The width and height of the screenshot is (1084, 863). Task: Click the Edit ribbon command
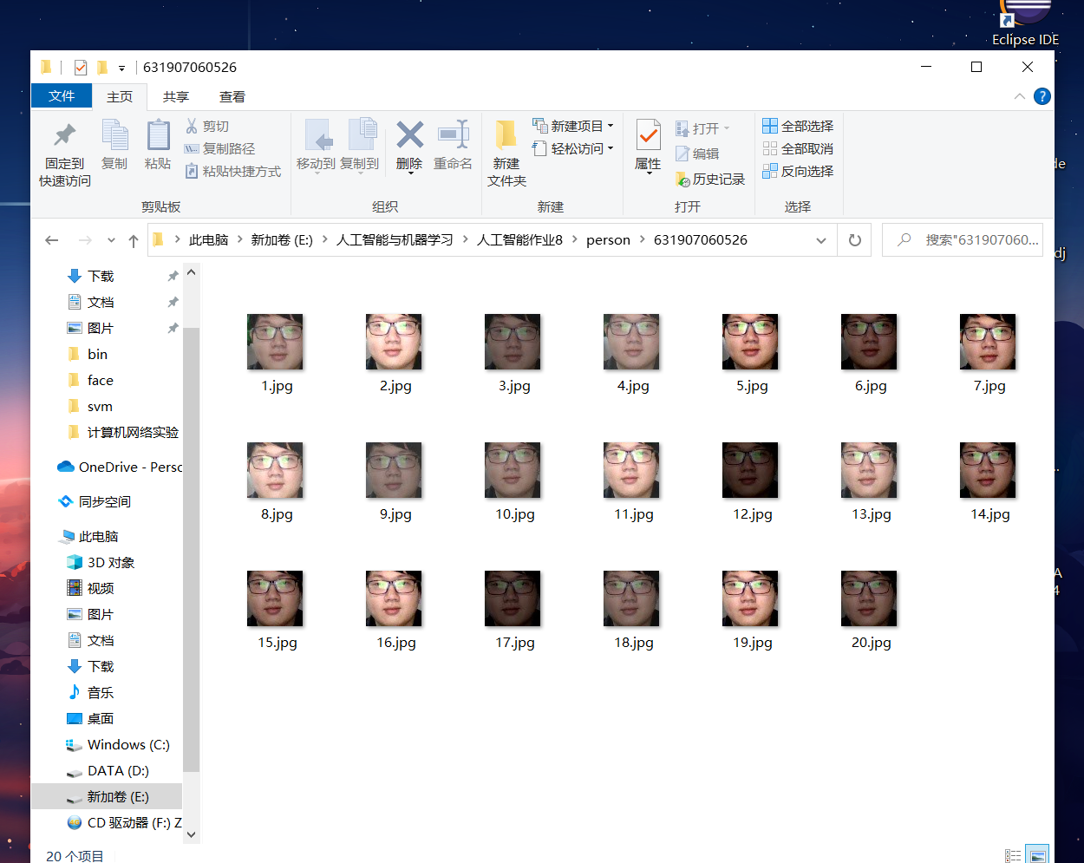tap(698, 154)
